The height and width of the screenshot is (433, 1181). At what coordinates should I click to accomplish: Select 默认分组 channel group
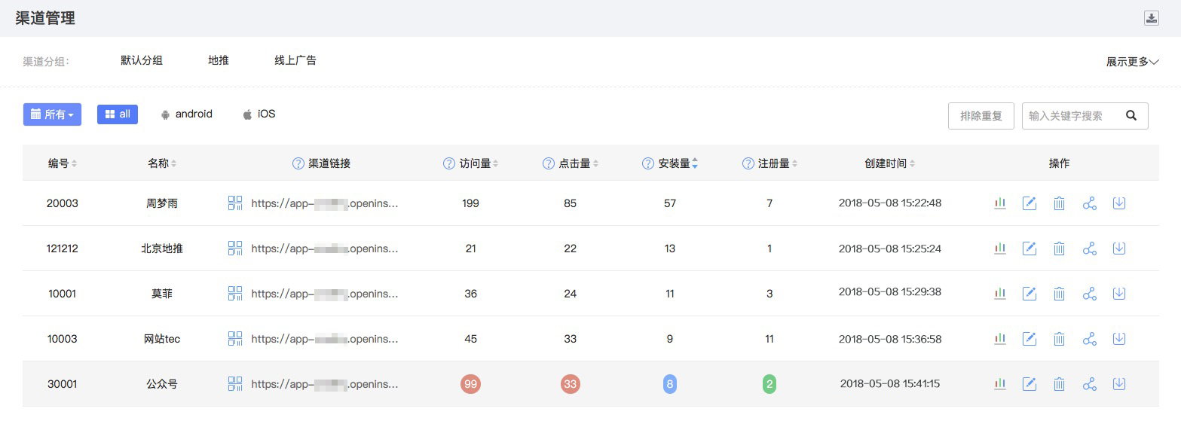point(142,60)
